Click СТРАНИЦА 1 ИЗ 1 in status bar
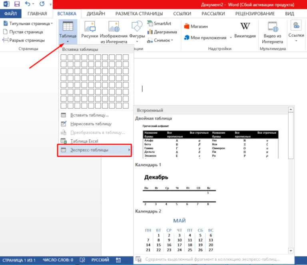The height and width of the screenshot is (265, 307). tap(19, 260)
